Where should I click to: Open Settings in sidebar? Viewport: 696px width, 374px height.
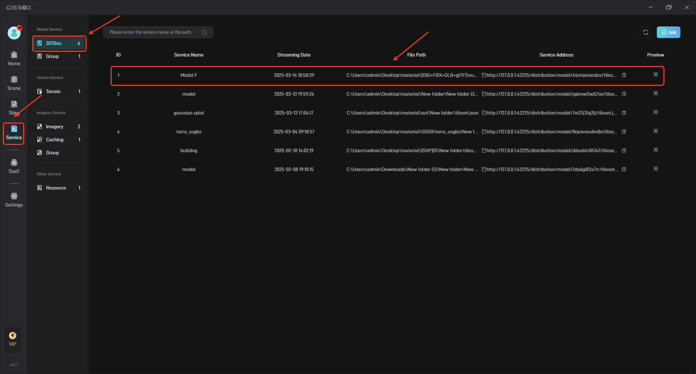tap(14, 200)
